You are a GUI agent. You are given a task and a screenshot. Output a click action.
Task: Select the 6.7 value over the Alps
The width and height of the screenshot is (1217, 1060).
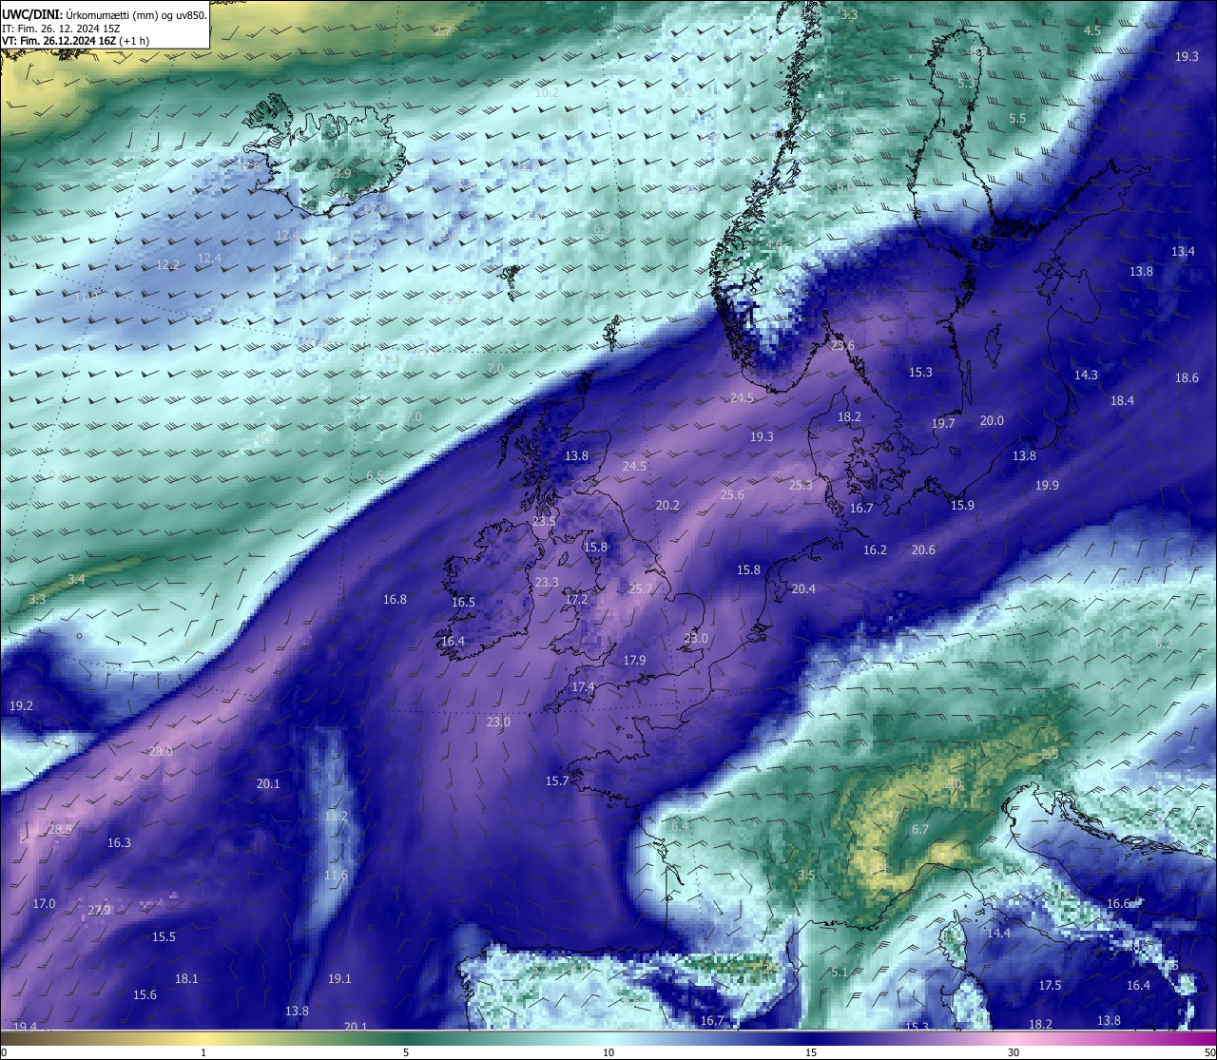click(x=919, y=829)
